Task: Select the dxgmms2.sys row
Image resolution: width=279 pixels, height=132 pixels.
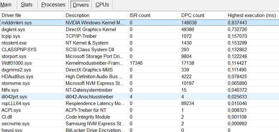Action: click(x=140, y=70)
